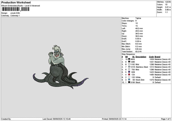
Task: Click the dark swatch for stop 1 (3603)
Action: tap(129, 59)
